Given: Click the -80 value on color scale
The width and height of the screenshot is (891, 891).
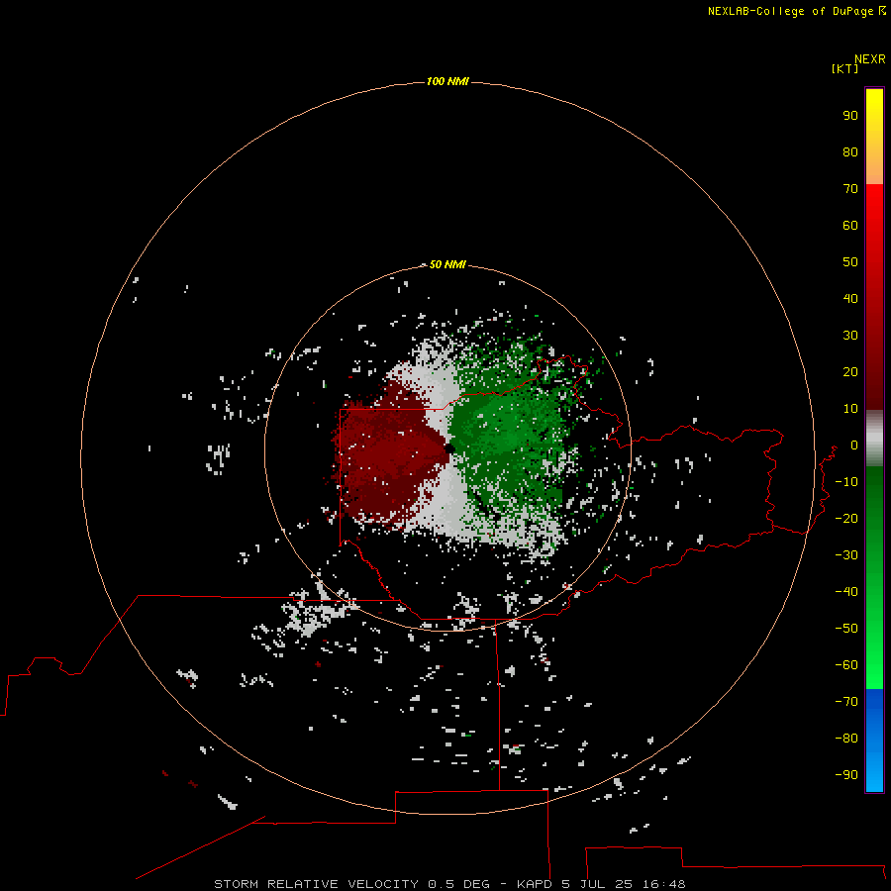Looking at the screenshot, I should (x=846, y=739).
